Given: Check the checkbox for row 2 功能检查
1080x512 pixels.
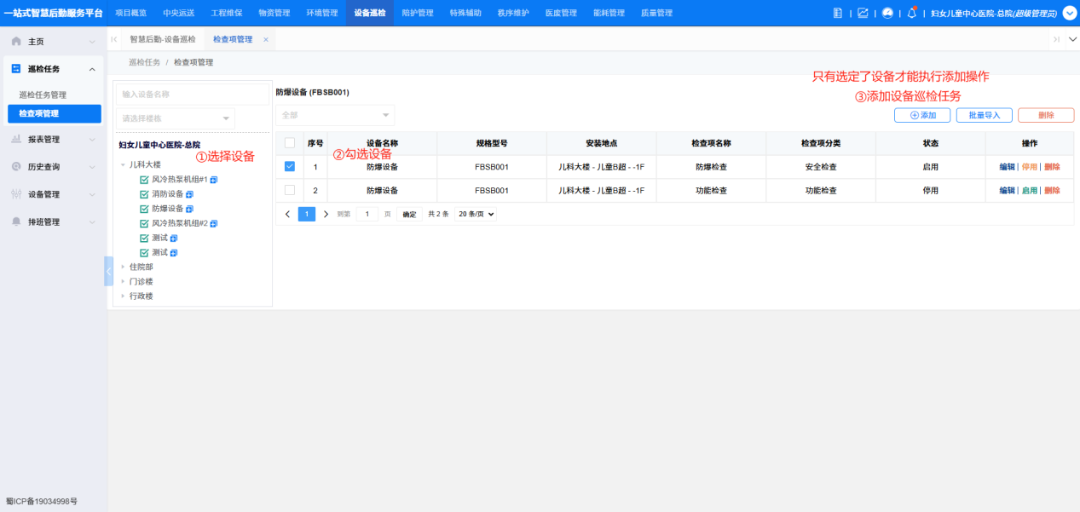Looking at the screenshot, I should [290, 190].
